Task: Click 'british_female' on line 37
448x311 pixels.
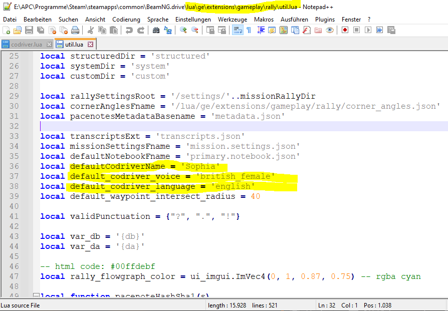Action: point(235,176)
